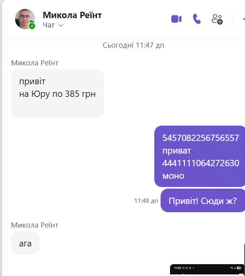The height and width of the screenshot is (276, 245).
Task: Select the 'ага' reply bubble
Action: (25, 243)
